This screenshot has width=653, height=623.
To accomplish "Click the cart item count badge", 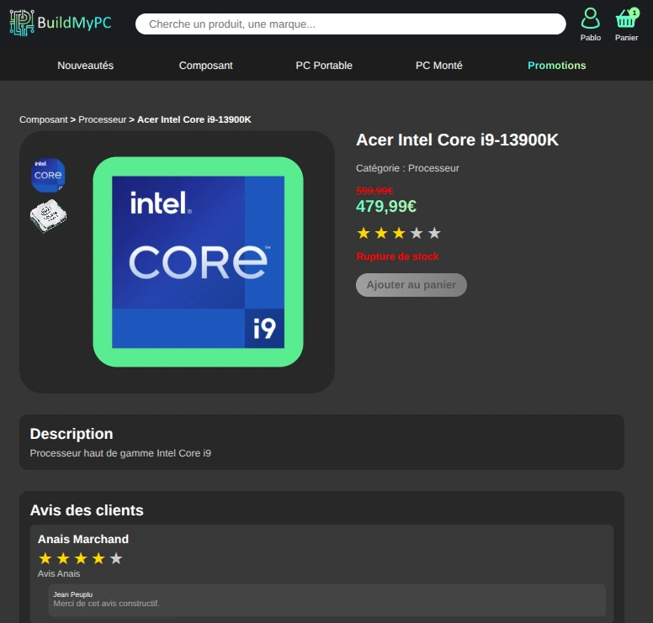I will pyautogui.click(x=634, y=13).
